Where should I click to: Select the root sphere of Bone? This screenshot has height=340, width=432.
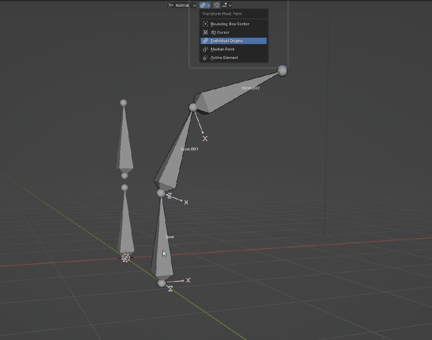coord(162,283)
